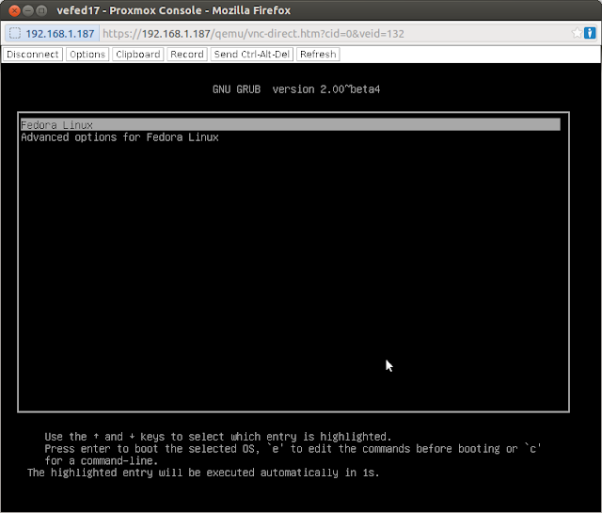Maximize the Proxmox Console window

pyautogui.click(x=41, y=10)
